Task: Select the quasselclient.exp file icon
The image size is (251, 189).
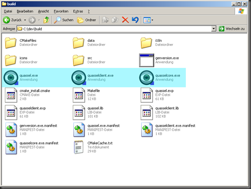Action: pyautogui.click(x=11, y=113)
